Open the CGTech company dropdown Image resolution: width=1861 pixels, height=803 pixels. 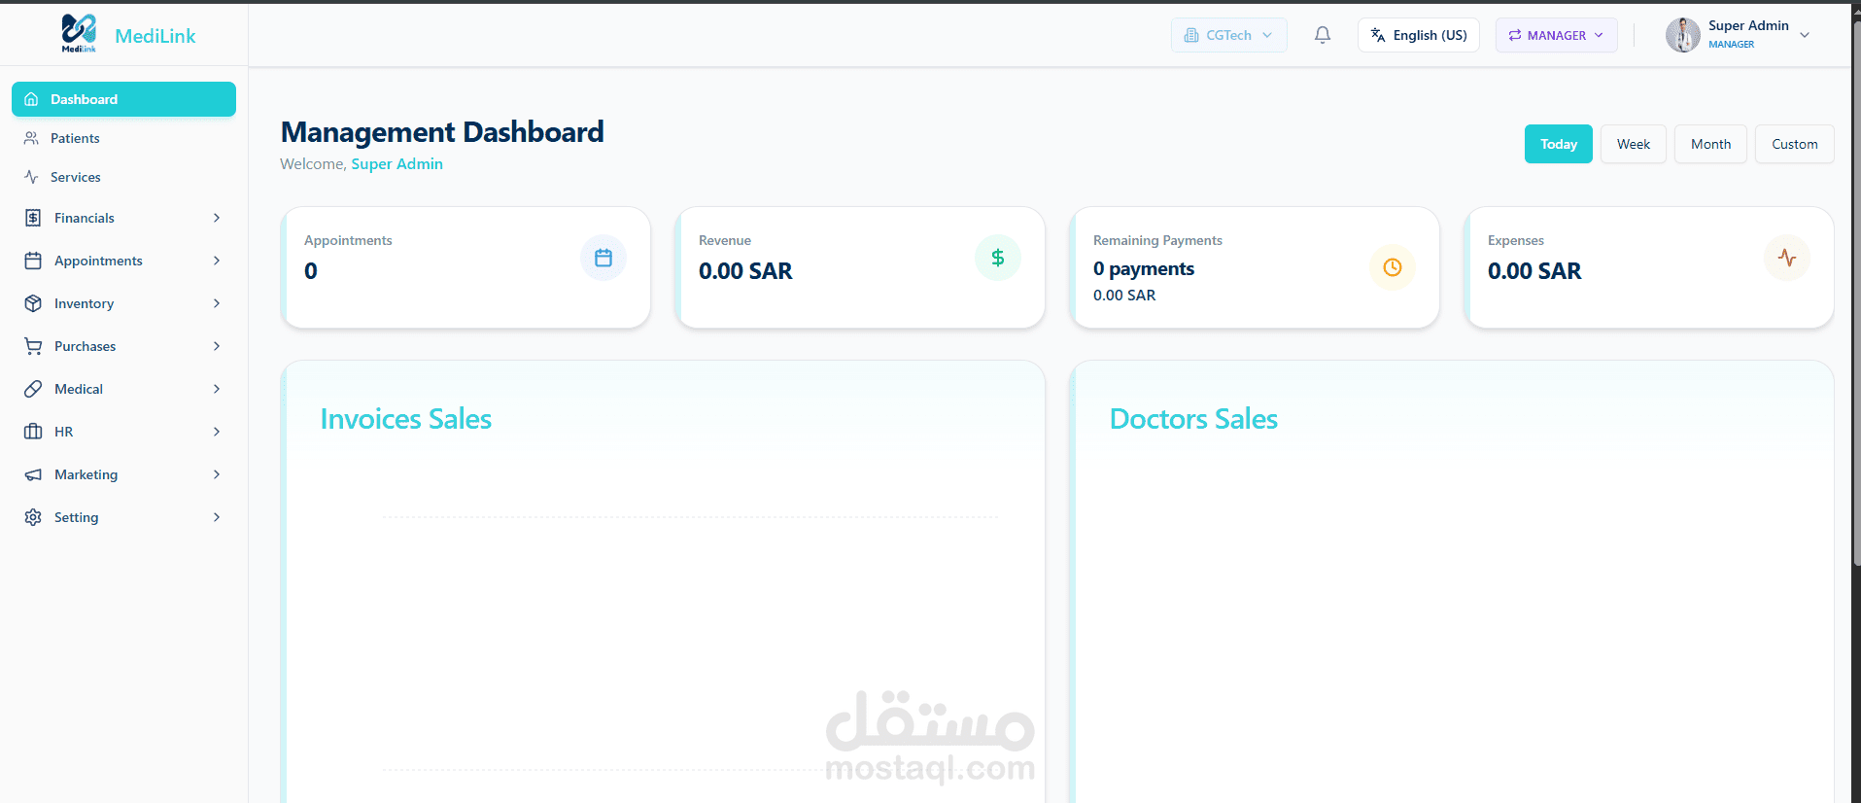1228,35
